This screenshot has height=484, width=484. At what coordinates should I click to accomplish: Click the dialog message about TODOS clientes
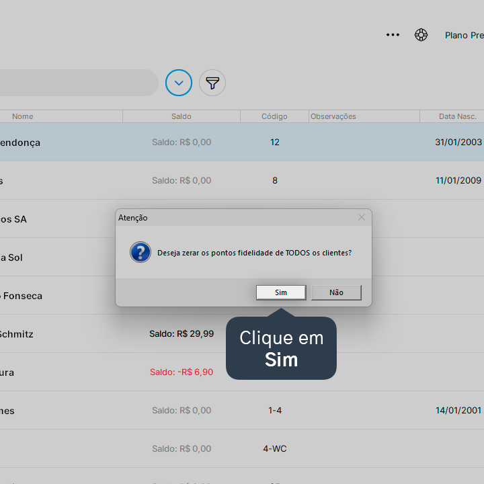[254, 253]
